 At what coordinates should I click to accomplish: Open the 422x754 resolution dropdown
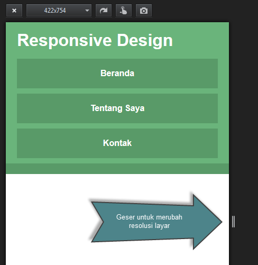pos(59,11)
